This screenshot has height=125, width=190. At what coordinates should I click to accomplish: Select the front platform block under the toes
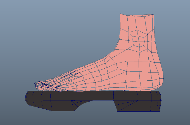point(50,105)
